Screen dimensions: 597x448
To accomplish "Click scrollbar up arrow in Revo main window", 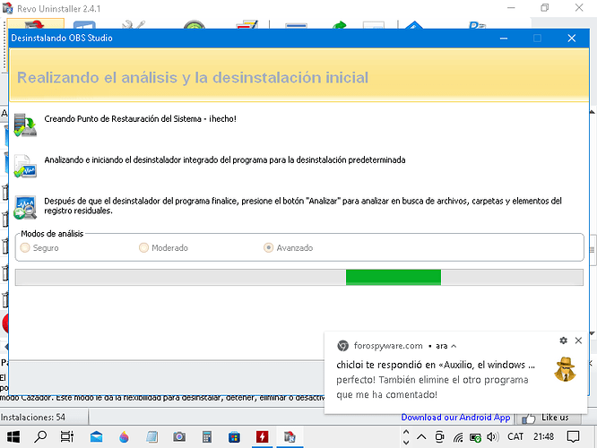I will pyautogui.click(x=592, y=112).
